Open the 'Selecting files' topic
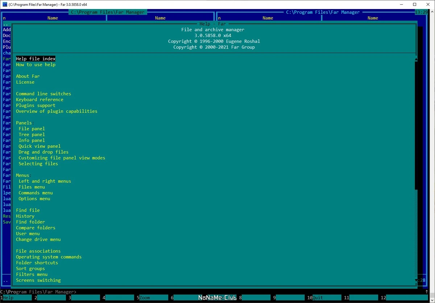Image resolution: width=435 pixels, height=303 pixels. click(x=38, y=163)
